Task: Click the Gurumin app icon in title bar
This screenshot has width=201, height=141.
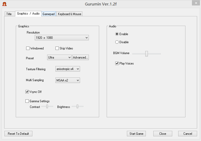Action: 4,4
